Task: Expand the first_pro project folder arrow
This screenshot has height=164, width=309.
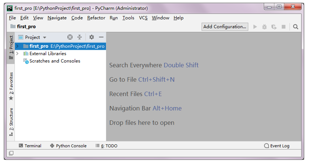Action: 17,46
